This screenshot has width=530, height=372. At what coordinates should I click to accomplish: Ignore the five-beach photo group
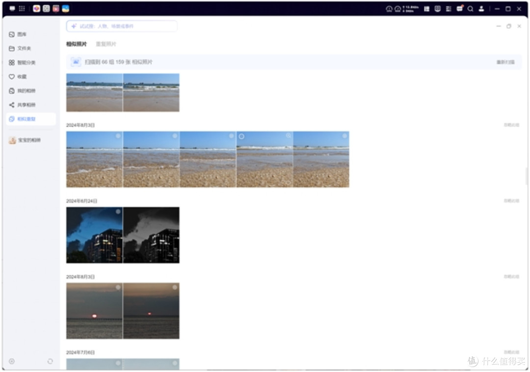511,125
